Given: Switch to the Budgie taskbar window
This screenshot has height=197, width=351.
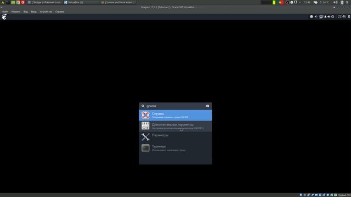Looking at the screenshot, I should [45, 2].
